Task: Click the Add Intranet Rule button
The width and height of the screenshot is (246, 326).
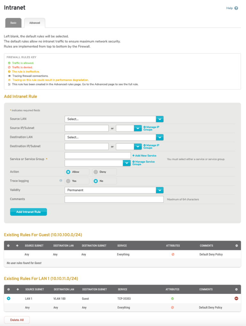Action: tap(28, 212)
